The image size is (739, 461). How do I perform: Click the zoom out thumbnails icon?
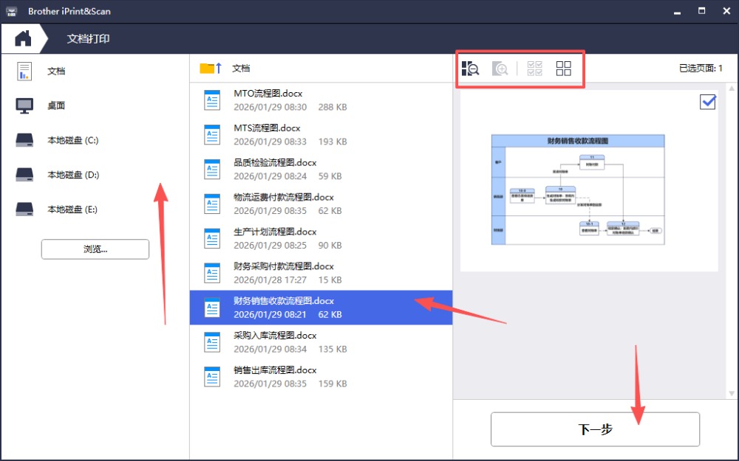(471, 69)
